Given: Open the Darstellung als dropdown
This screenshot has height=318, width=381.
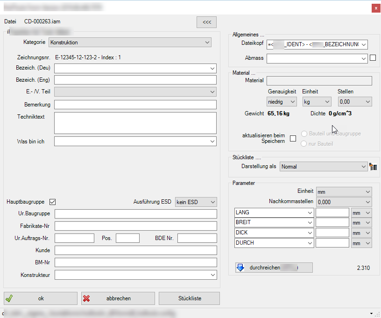Looking at the screenshot, I should [x=324, y=167].
